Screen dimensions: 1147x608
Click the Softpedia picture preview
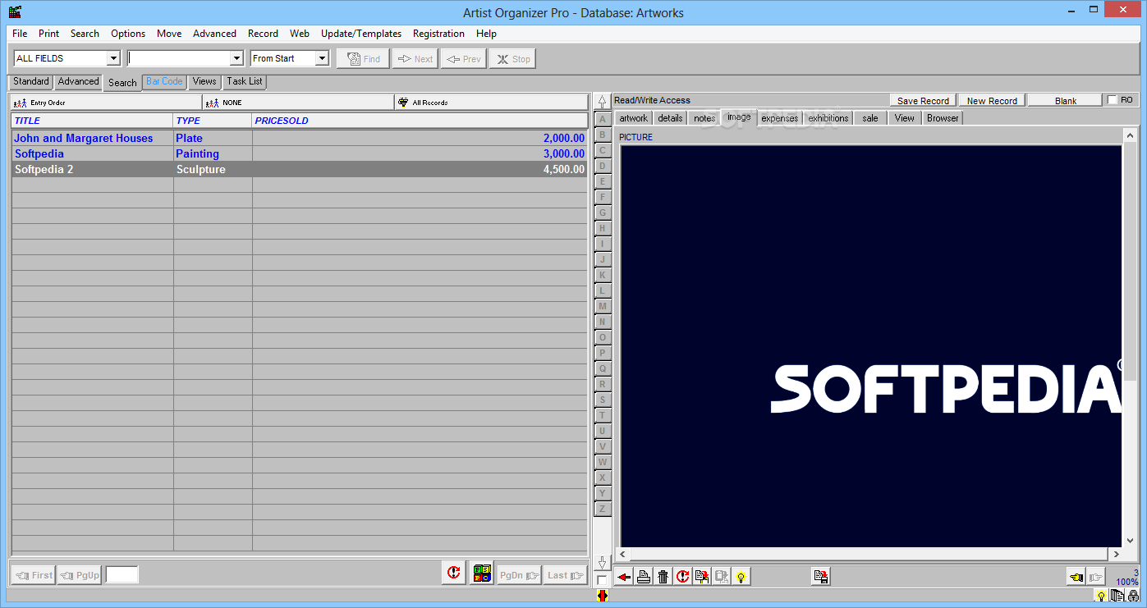tap(871, 346)
